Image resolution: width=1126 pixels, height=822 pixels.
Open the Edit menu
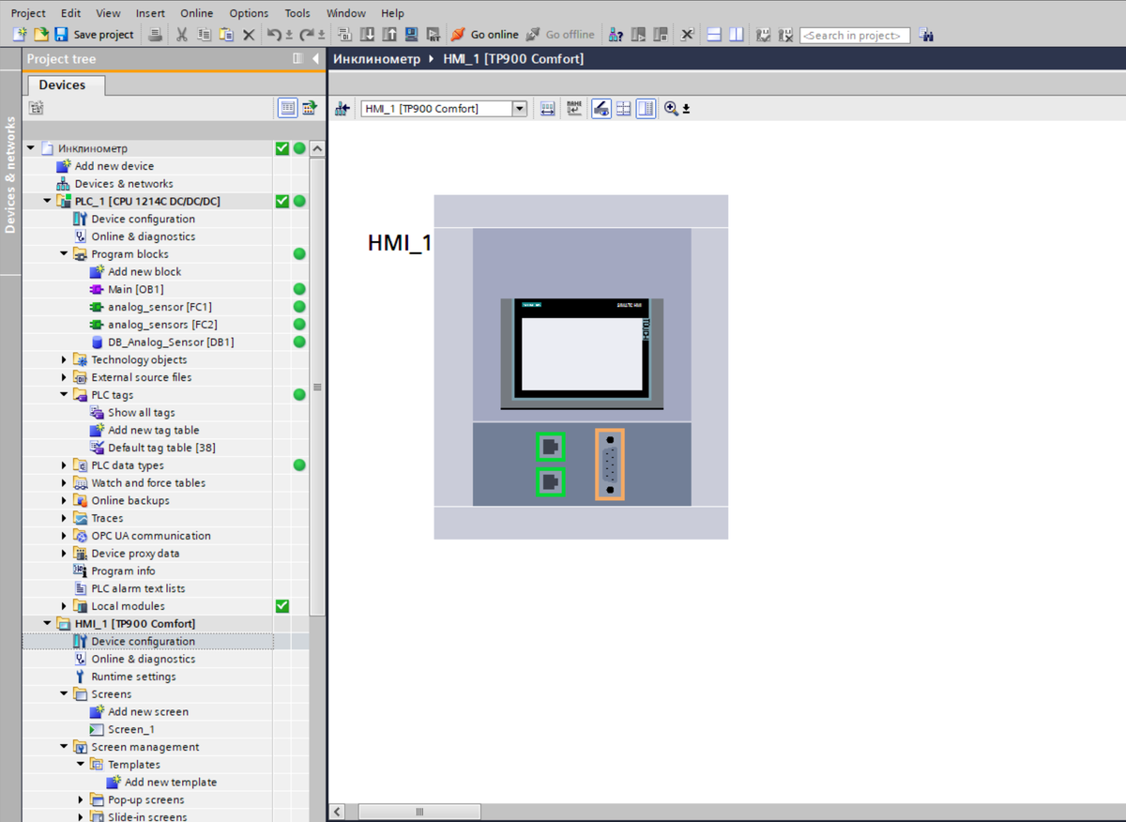pyautogui.click(x=70, y=13)
